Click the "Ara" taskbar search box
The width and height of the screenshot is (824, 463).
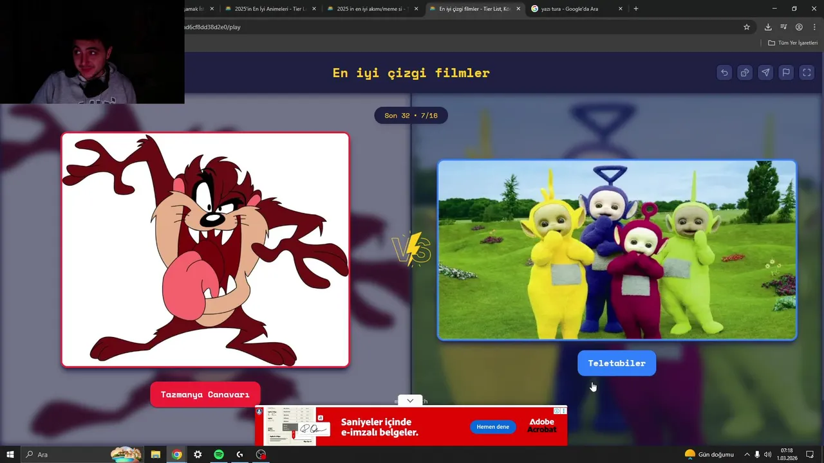[84, 455]
